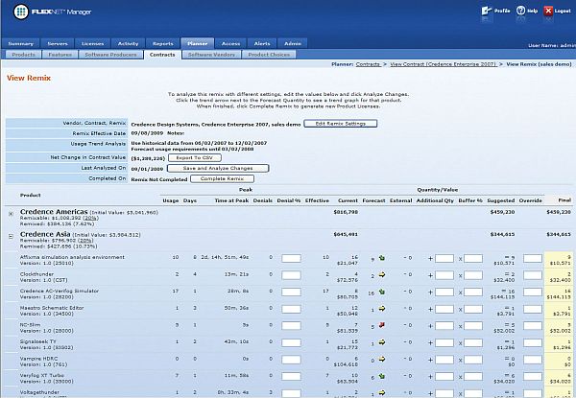
Task: Click the NC-Sim product name
Action: coord(30,325)
